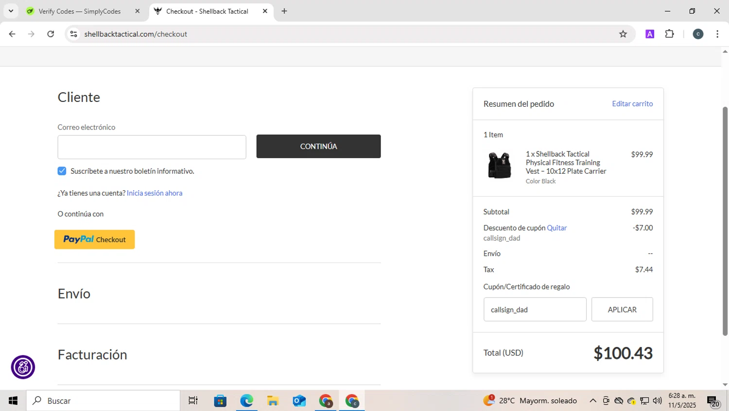Open the purple A extension icon

click(x=650, y=34)
